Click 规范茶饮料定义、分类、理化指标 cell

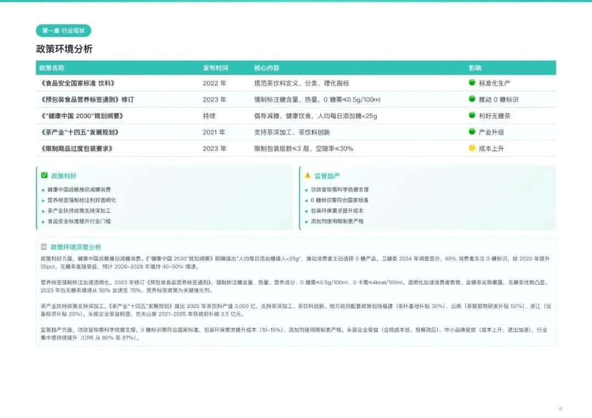coord(301,83)
